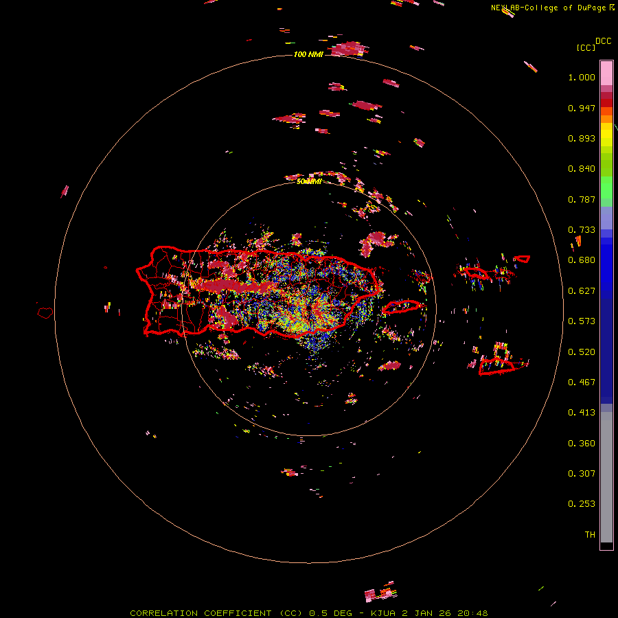618x618 pixels.
Task: Click the 0.893 color scale label
Action: point(582,138)
